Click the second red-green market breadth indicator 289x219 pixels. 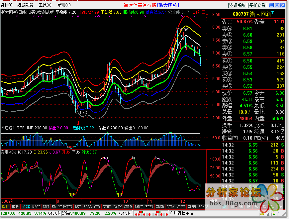[160, 214]
